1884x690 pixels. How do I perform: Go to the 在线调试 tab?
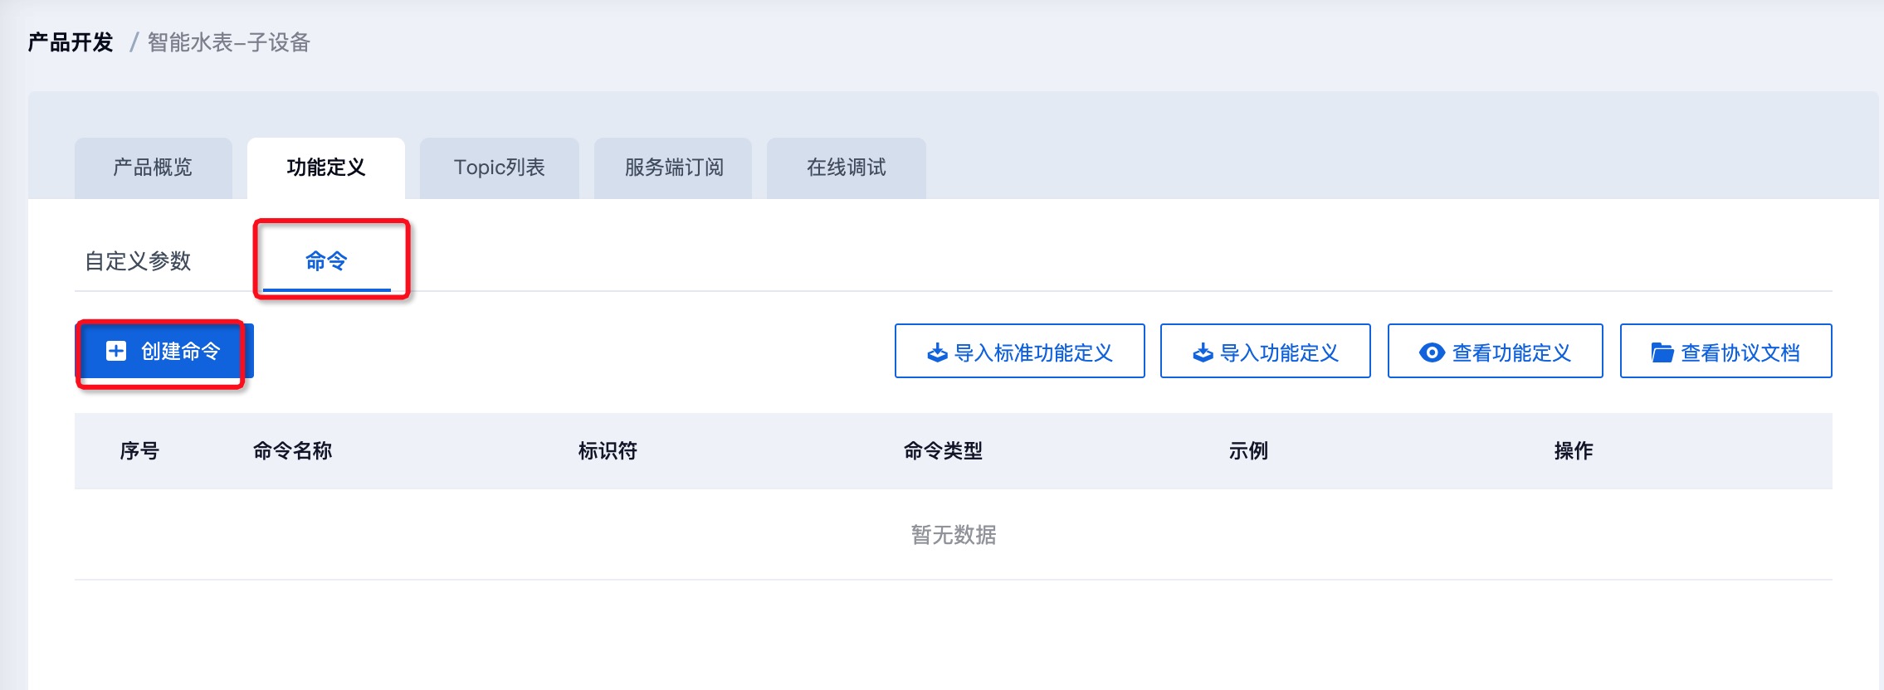pyautogui.click(x=846, y=168)
